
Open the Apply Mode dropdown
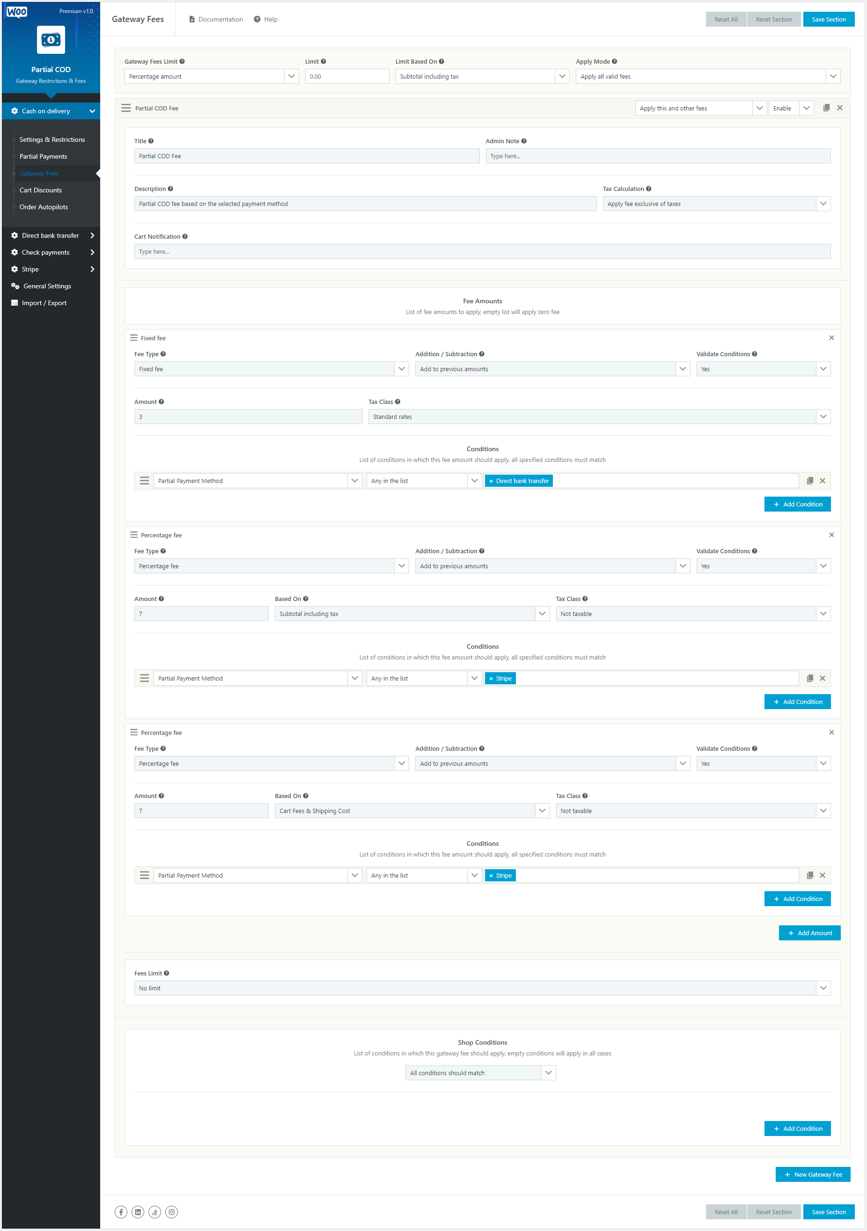833,76
